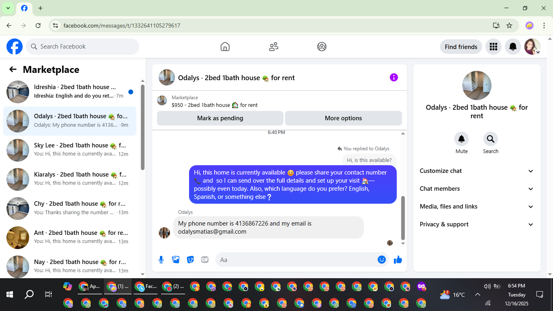Send a voice clip with microphone icon
This screenshot has height=311, width=553.
pyautogui.click(x=161, y=260)
